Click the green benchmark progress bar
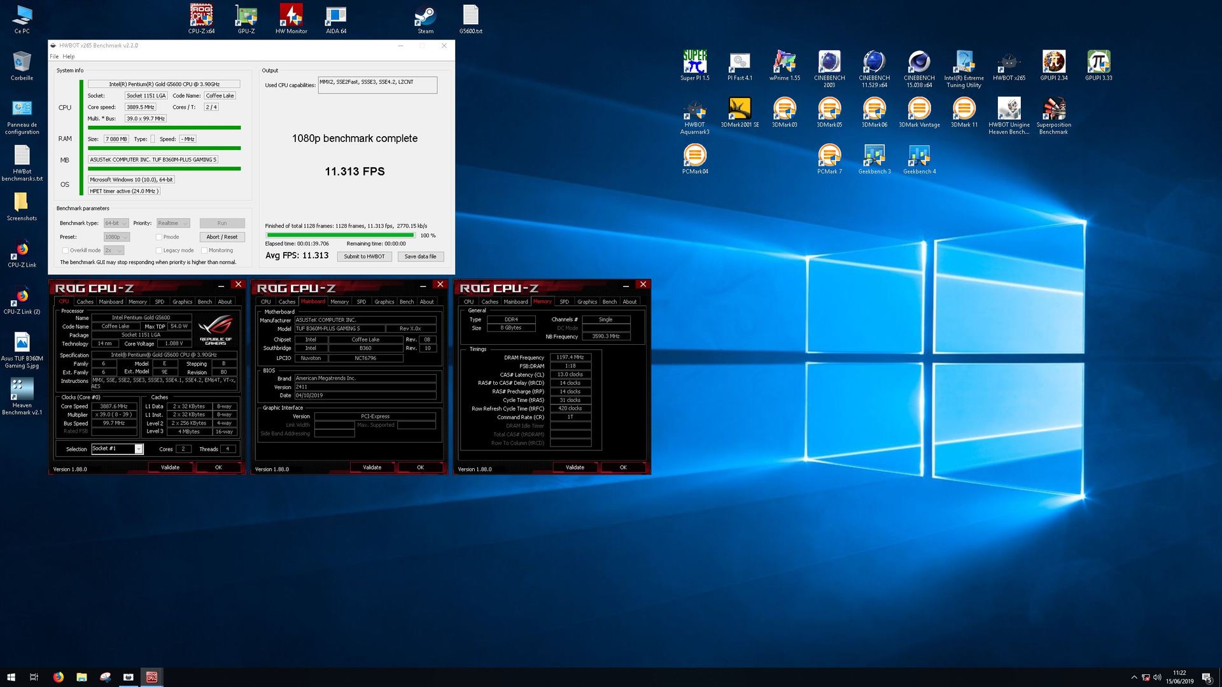 [x=341, y=235]
